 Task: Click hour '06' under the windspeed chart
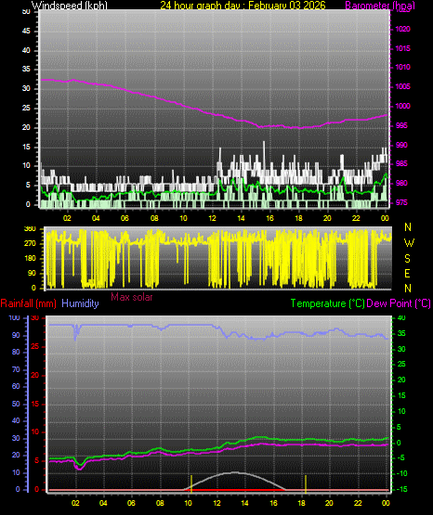(x=125, y=218)
